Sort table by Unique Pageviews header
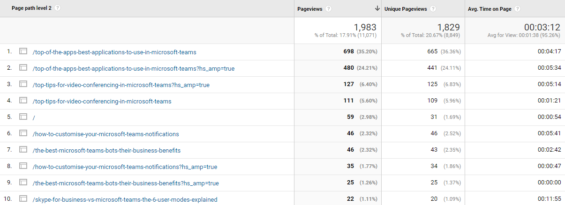 [406, 9]
